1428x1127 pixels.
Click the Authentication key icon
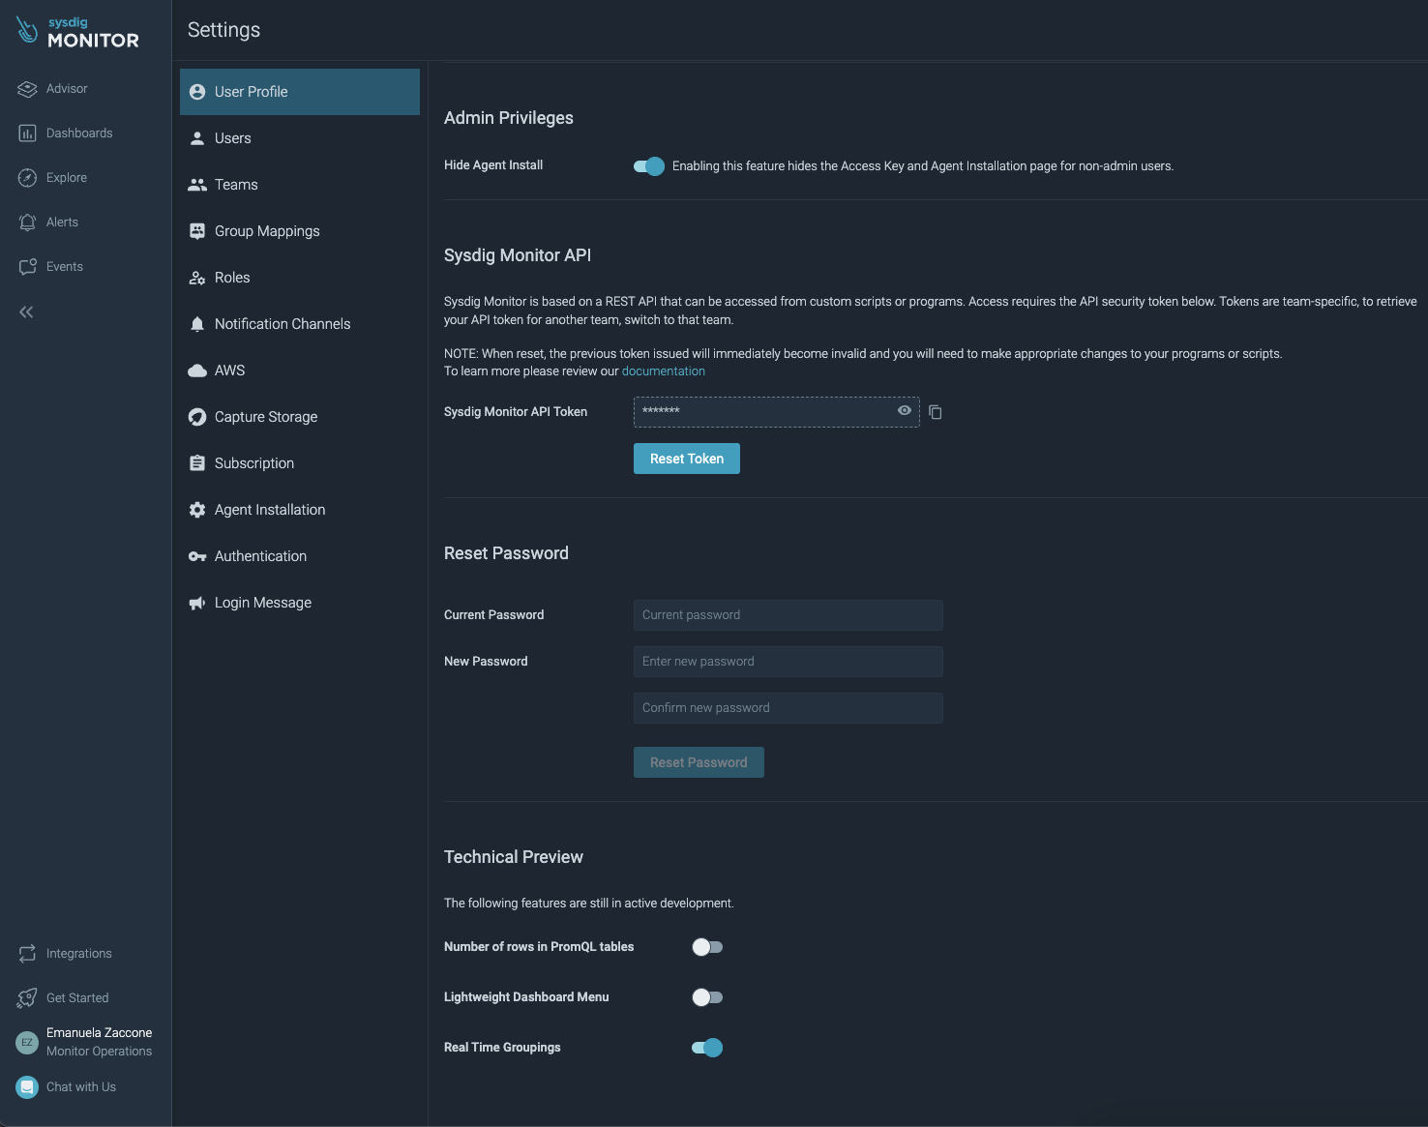pos(197,556)
